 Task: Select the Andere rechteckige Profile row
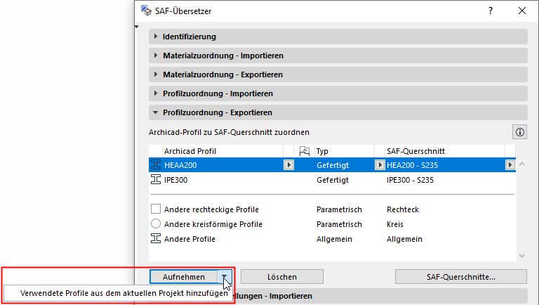(332, 209)
